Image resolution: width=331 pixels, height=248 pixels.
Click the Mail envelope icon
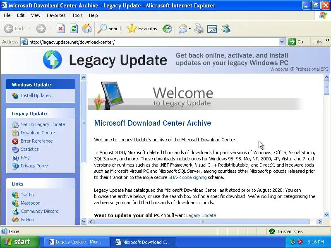pyautogui.click(x=182, y=29)
